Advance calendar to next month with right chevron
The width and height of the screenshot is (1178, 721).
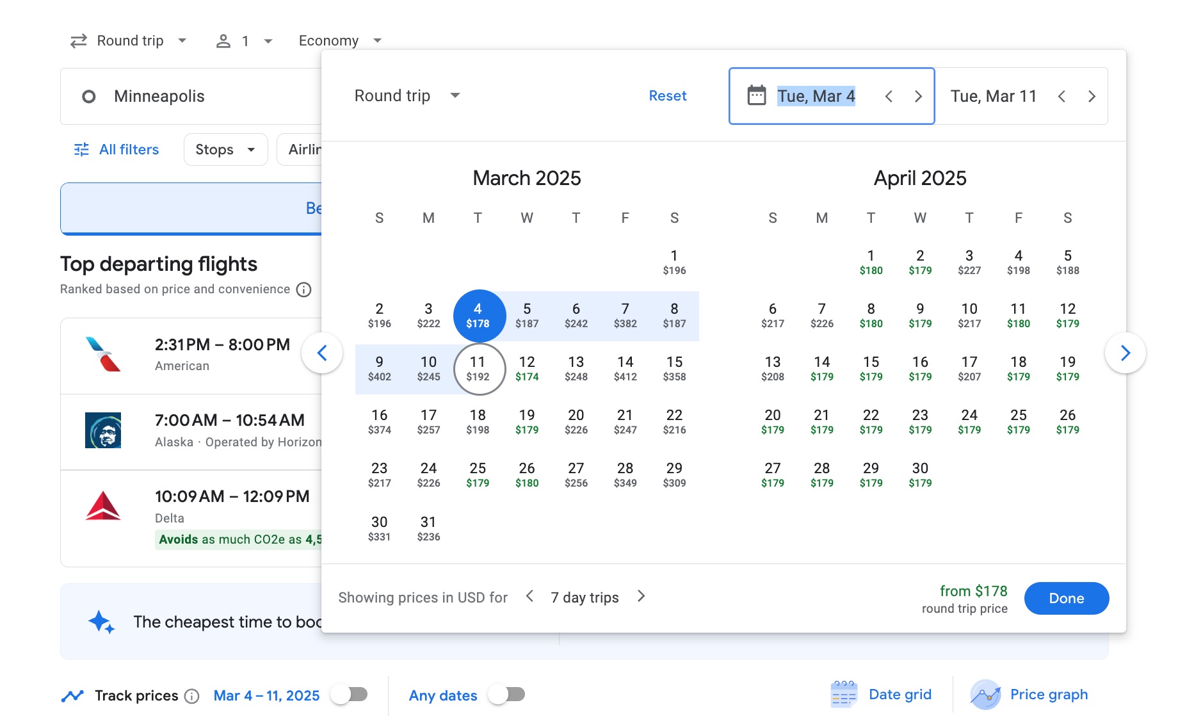(1125, 353)
